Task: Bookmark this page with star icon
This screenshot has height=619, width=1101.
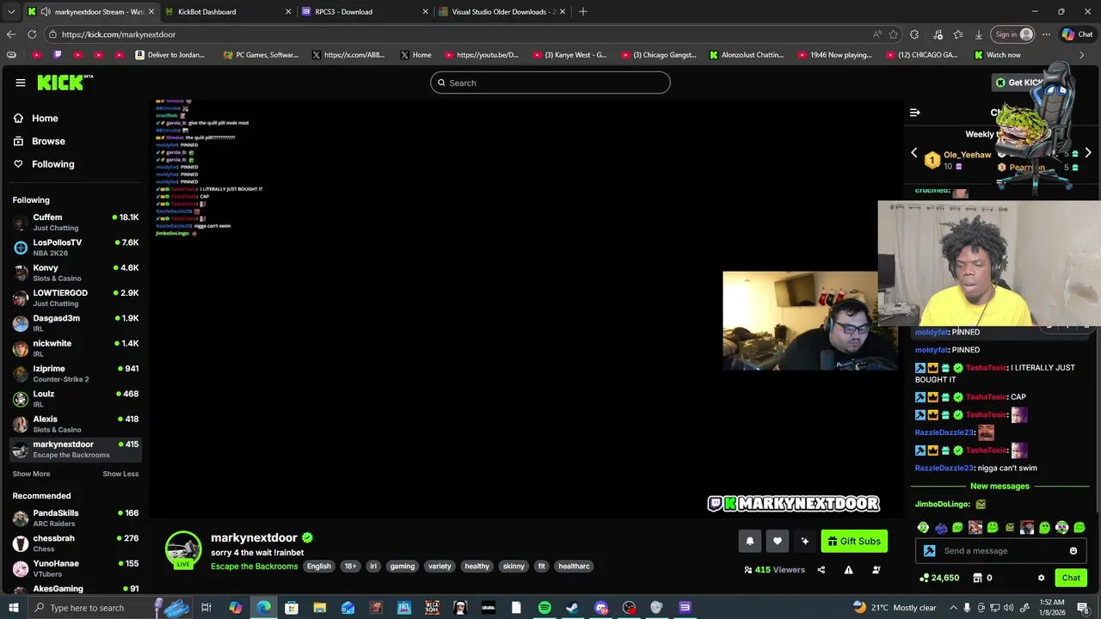Action: coord(894,34)
